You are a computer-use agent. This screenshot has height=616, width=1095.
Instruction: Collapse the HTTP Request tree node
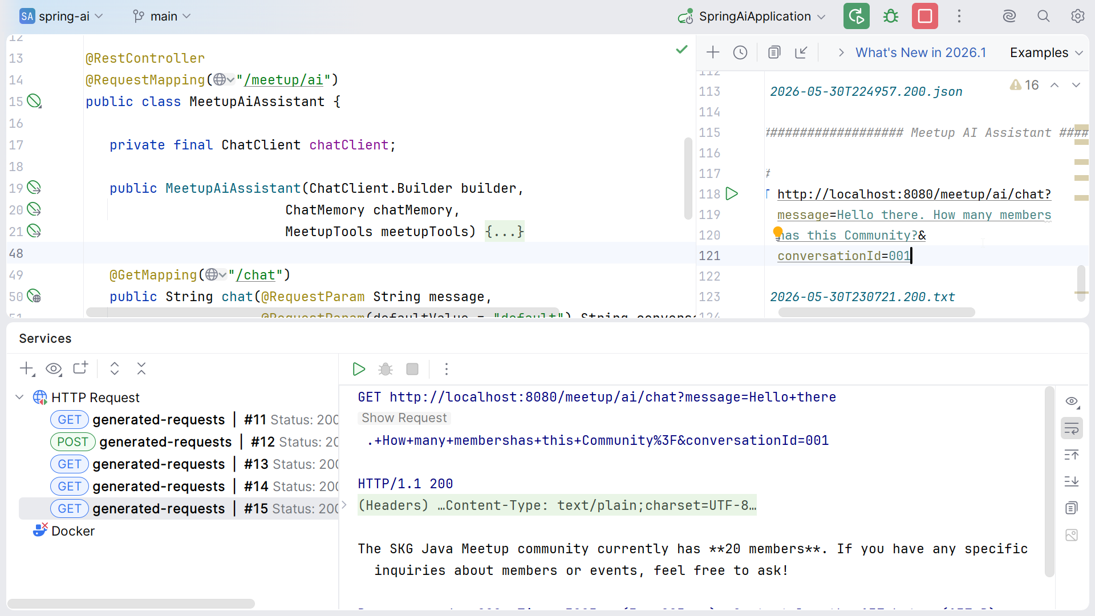coord(19,398)
